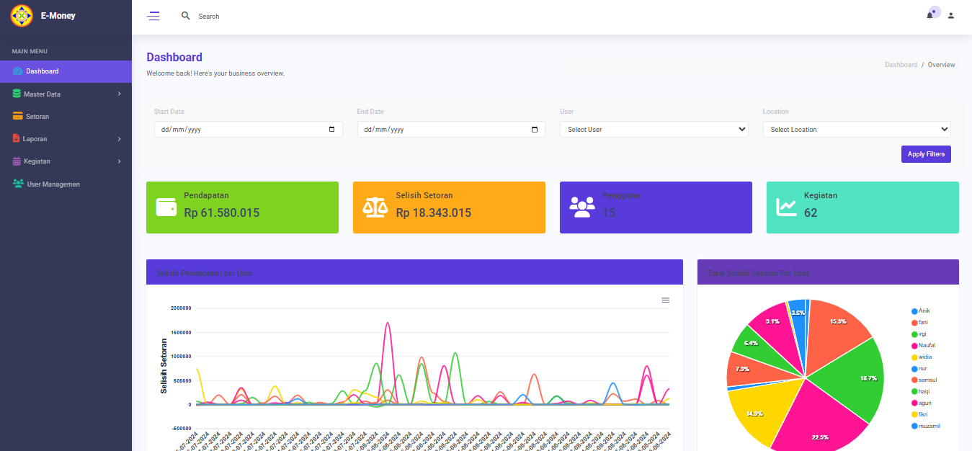This screenshot has height=451, width=972.
Task: Click the Apply Filters button
Action: [x=926, y=153]
